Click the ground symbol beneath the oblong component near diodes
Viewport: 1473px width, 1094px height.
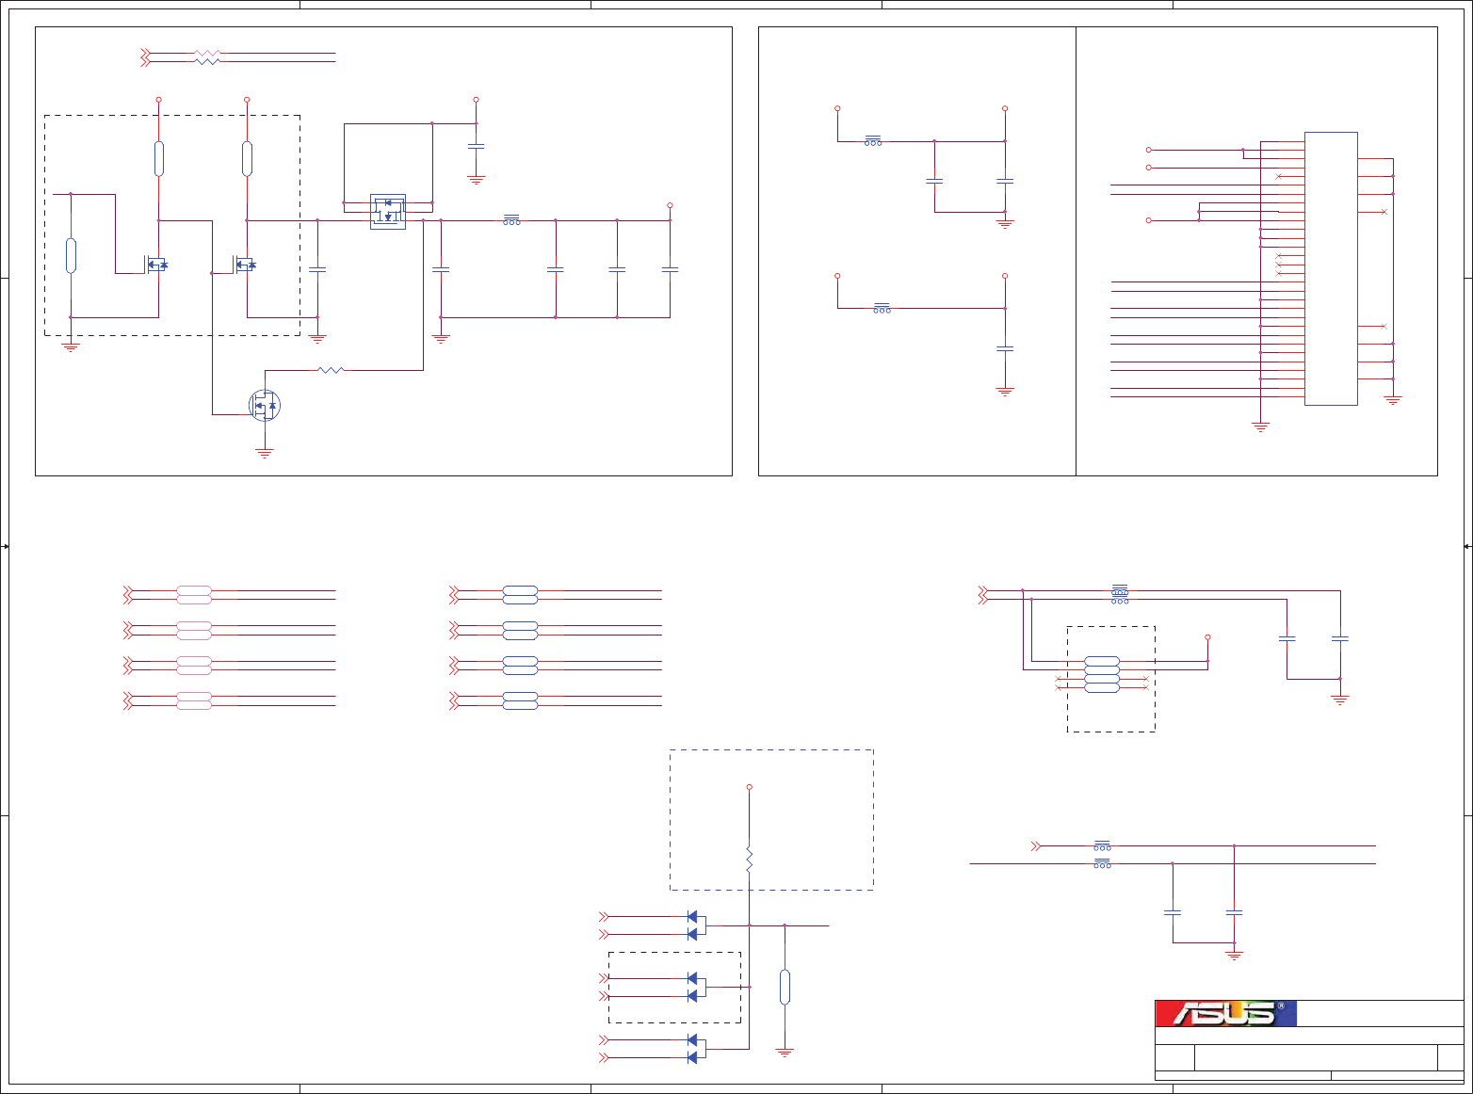point(785,1054)
